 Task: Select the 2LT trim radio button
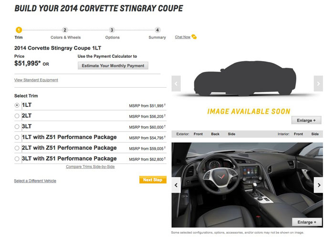point(17,116)
